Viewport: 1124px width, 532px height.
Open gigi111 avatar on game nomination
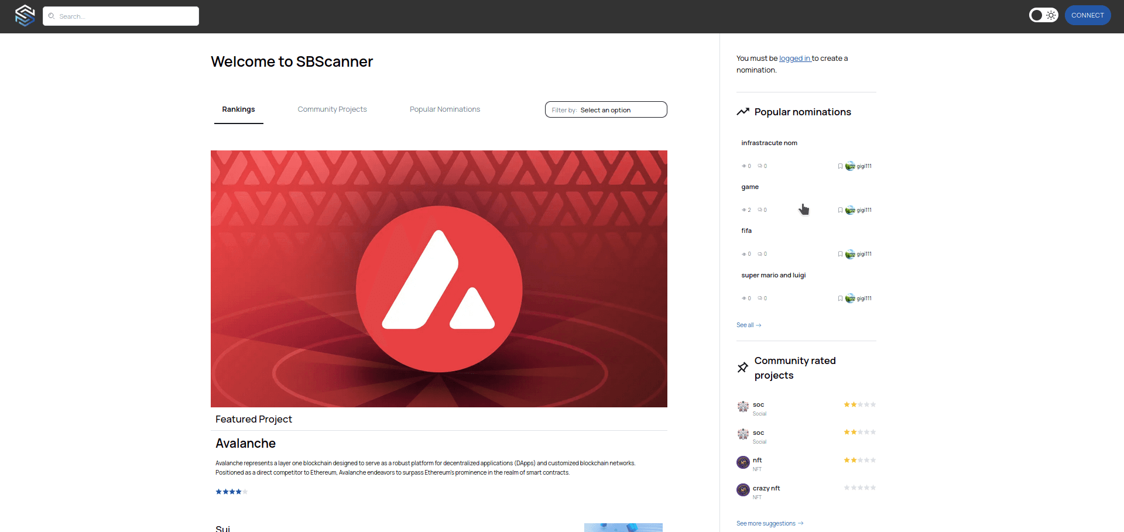(x=850, y=210)
